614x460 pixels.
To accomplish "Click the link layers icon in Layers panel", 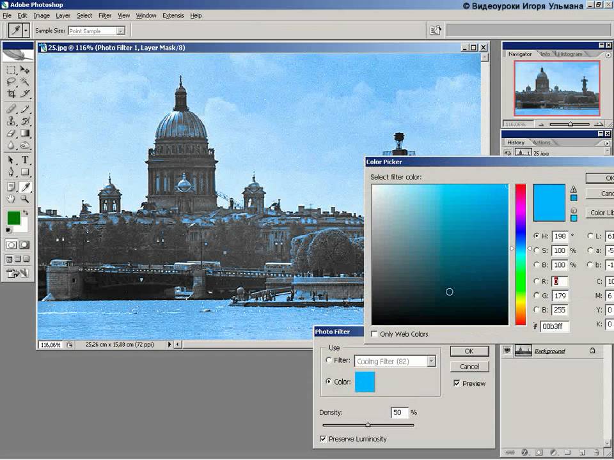I will point(510,452).
